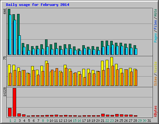Click the orange 'Sites' legend label
The height and width of the screenshot is (124, 159).
(x=156, y=81)
